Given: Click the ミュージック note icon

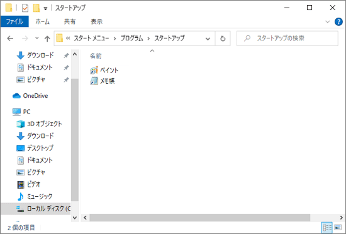Looking at the screenshot, I should click(20, 196).
